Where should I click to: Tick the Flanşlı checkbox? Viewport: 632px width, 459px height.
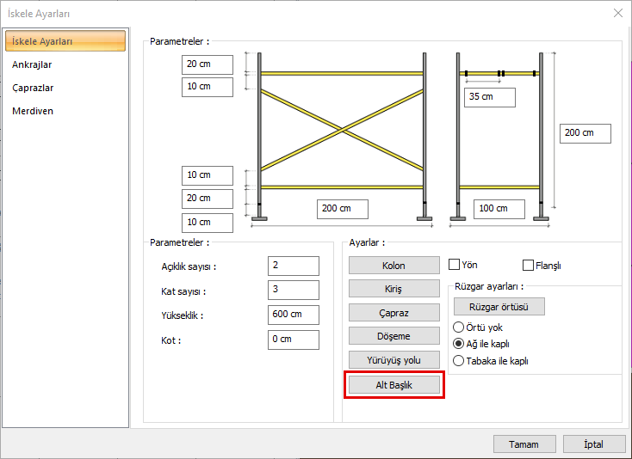coord(529,265)
